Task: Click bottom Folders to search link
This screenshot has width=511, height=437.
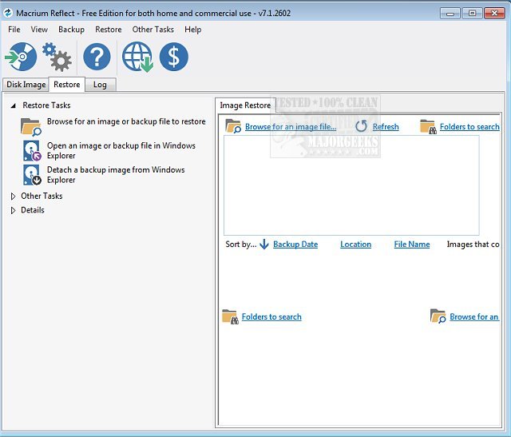Action: pos(271,316)
